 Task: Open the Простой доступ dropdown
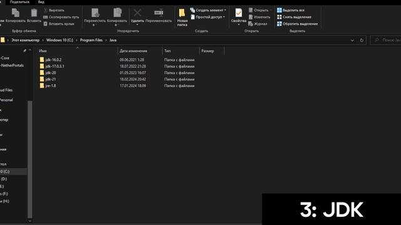pyautogui.click(x=207, y=17)
